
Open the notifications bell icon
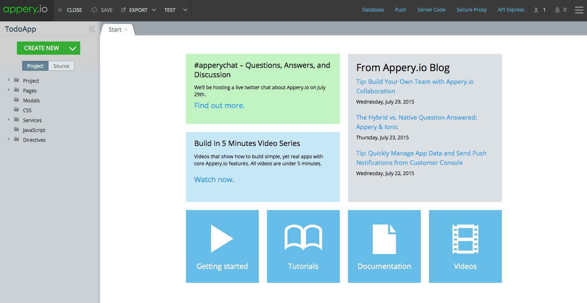pos(557,10)
